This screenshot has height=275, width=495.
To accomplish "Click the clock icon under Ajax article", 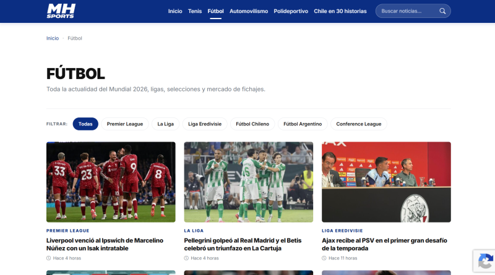I will tap(324, 258).
